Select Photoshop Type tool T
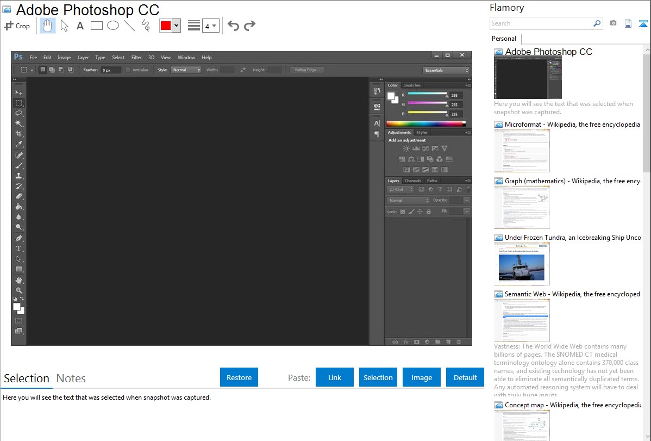Screen dimensions: 651x441 pos(18,249)
